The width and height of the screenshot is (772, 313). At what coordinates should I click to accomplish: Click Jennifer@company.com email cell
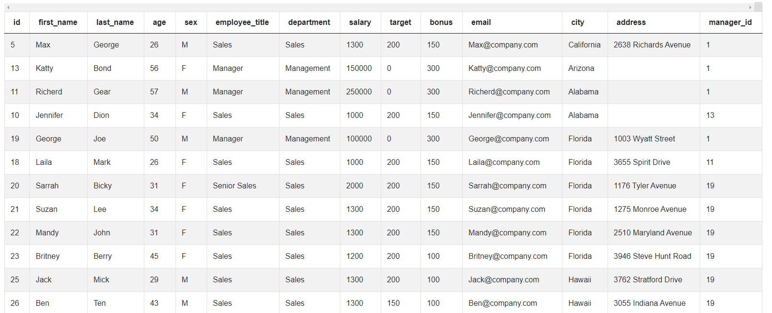(512, 116)
